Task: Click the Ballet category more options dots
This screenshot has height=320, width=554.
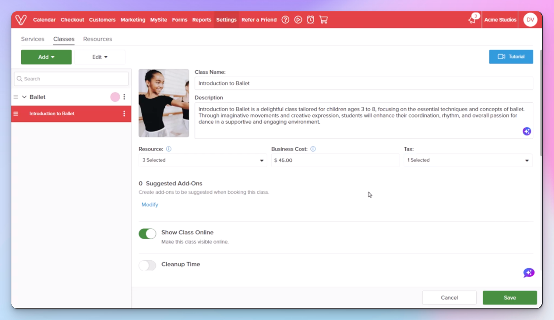Action: [x=124, y=96]
